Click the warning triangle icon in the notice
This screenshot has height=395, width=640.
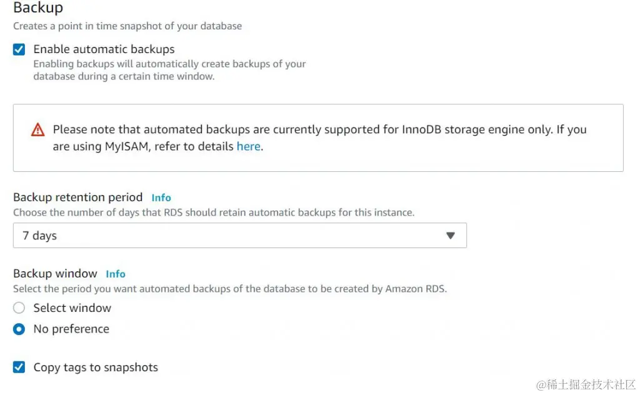[38, 130]
